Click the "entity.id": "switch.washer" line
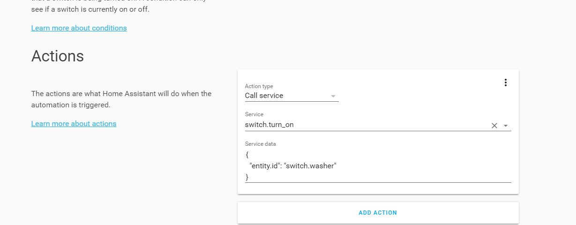 coord(293,165)
